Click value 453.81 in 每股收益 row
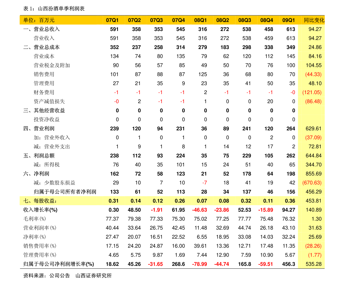The image size is (345, 284). coord(313,201)
